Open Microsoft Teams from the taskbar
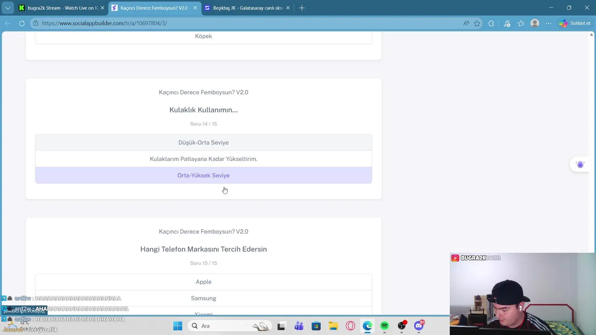The height and width of the screenshot is (335, 596). pos(298,326)
